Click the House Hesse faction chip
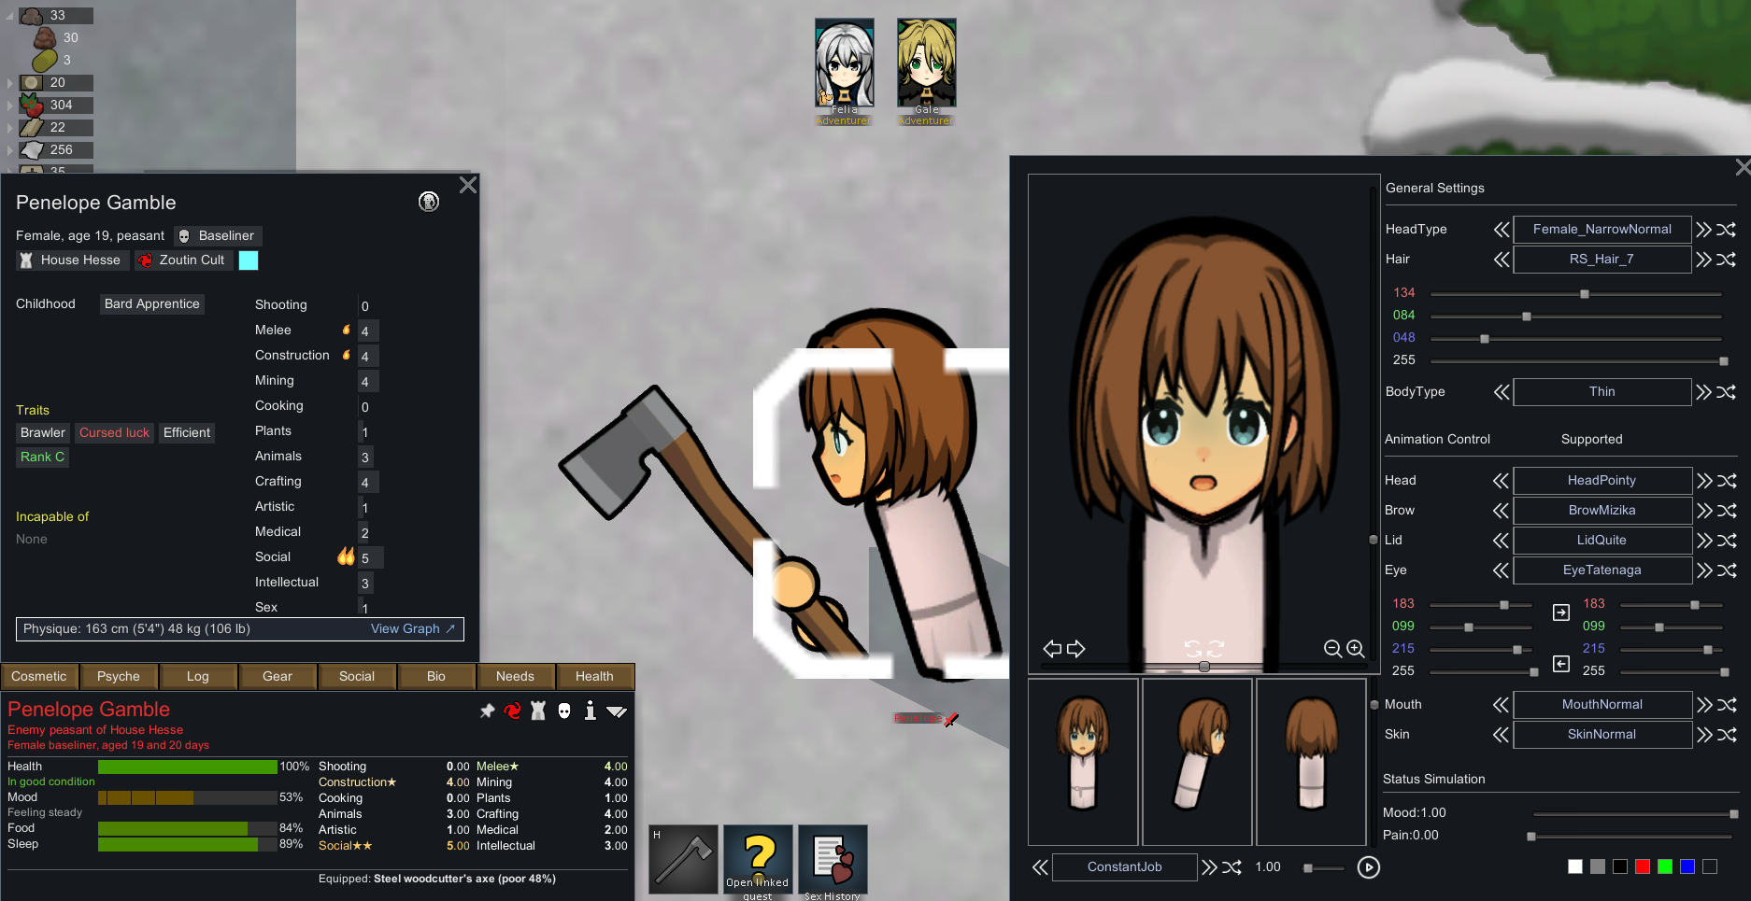The height and width of the screenshot is (901, 1751). click(x=71, y=260)
